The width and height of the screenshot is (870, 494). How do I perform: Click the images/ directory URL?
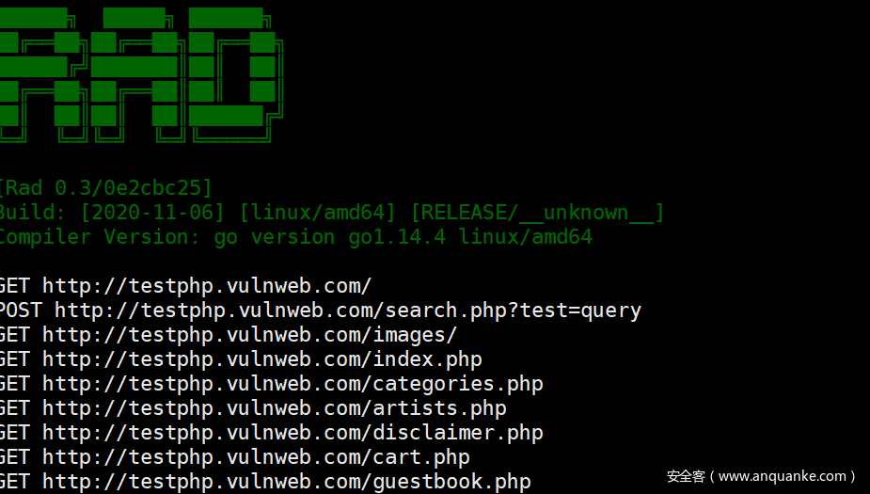click(249, 335)
